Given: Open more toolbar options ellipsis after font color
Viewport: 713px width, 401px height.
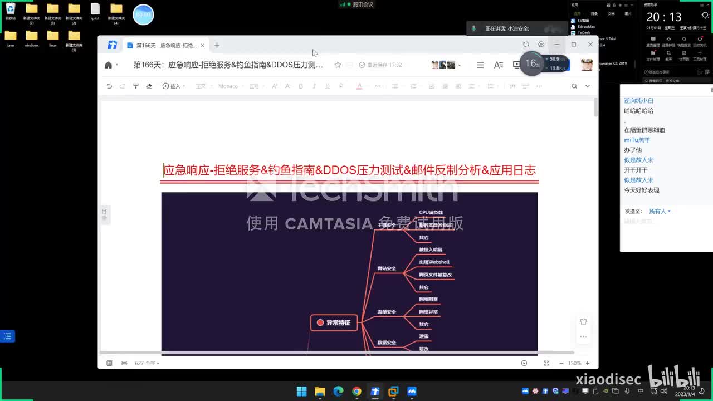Looking at the screenshot, I should [x=378, y=86].
